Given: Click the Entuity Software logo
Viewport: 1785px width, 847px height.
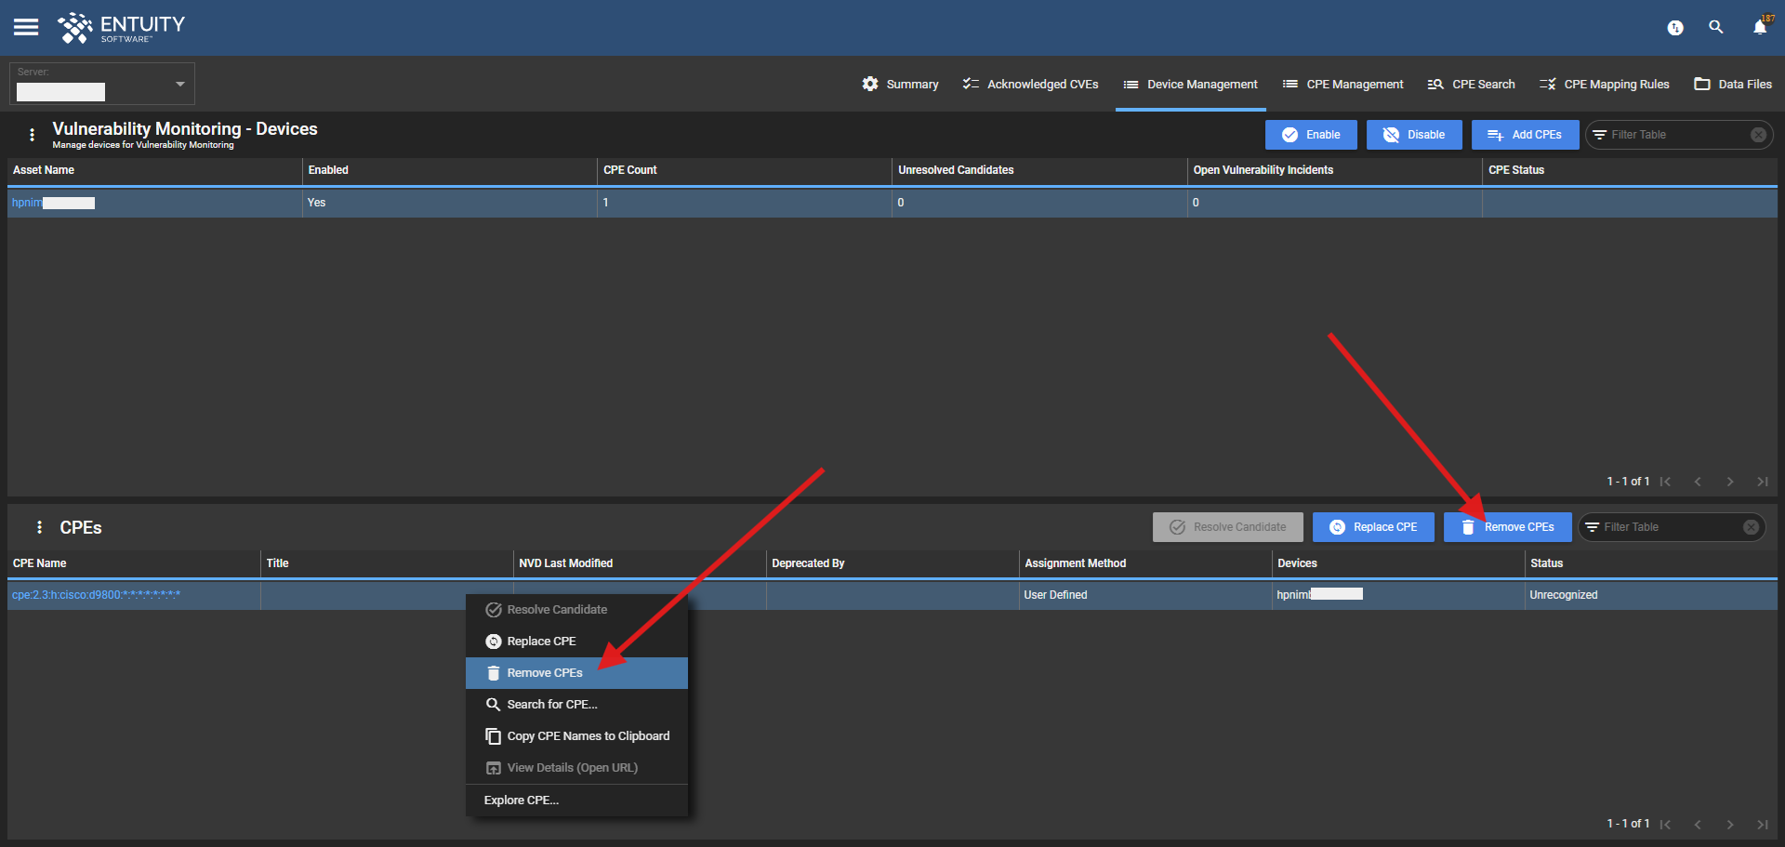Looking at the screenshot, I should point(122,28).
